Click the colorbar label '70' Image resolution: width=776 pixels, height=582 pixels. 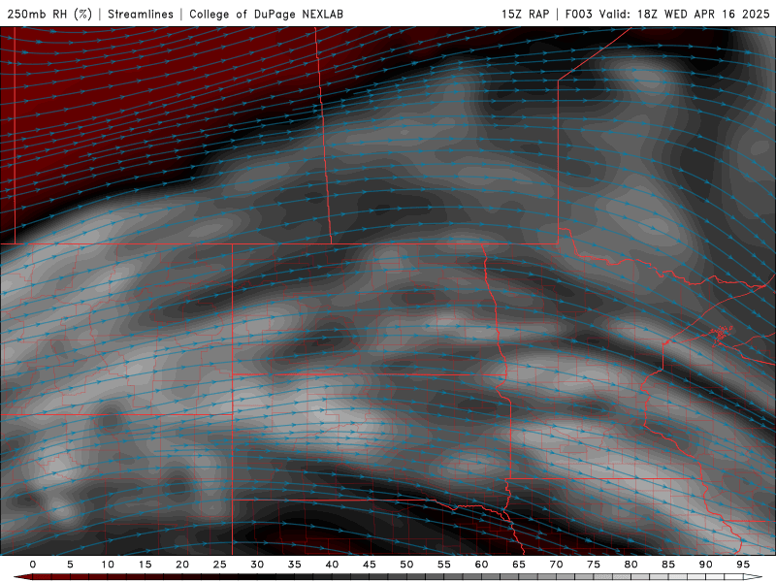[556, 565]
